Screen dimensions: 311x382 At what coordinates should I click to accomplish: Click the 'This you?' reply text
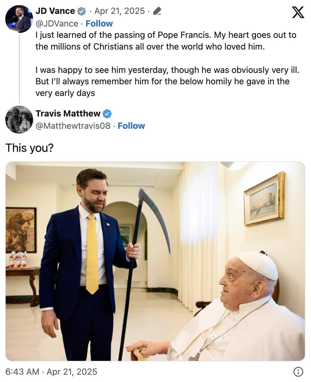[30, 148]
